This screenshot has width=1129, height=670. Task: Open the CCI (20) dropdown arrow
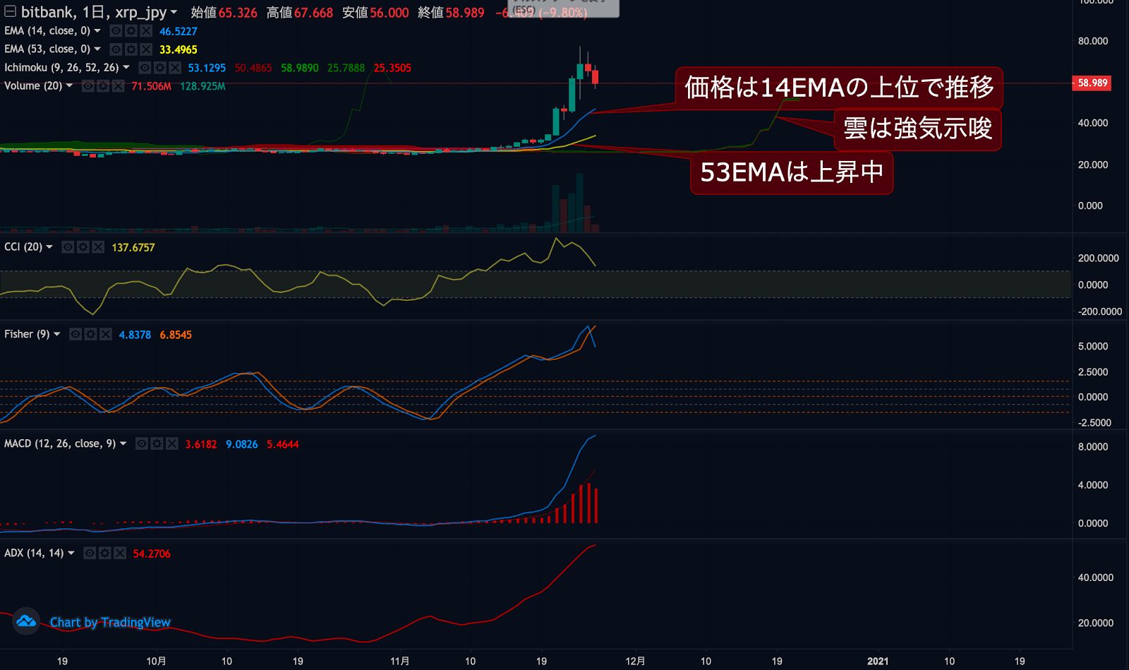(49, 247)
